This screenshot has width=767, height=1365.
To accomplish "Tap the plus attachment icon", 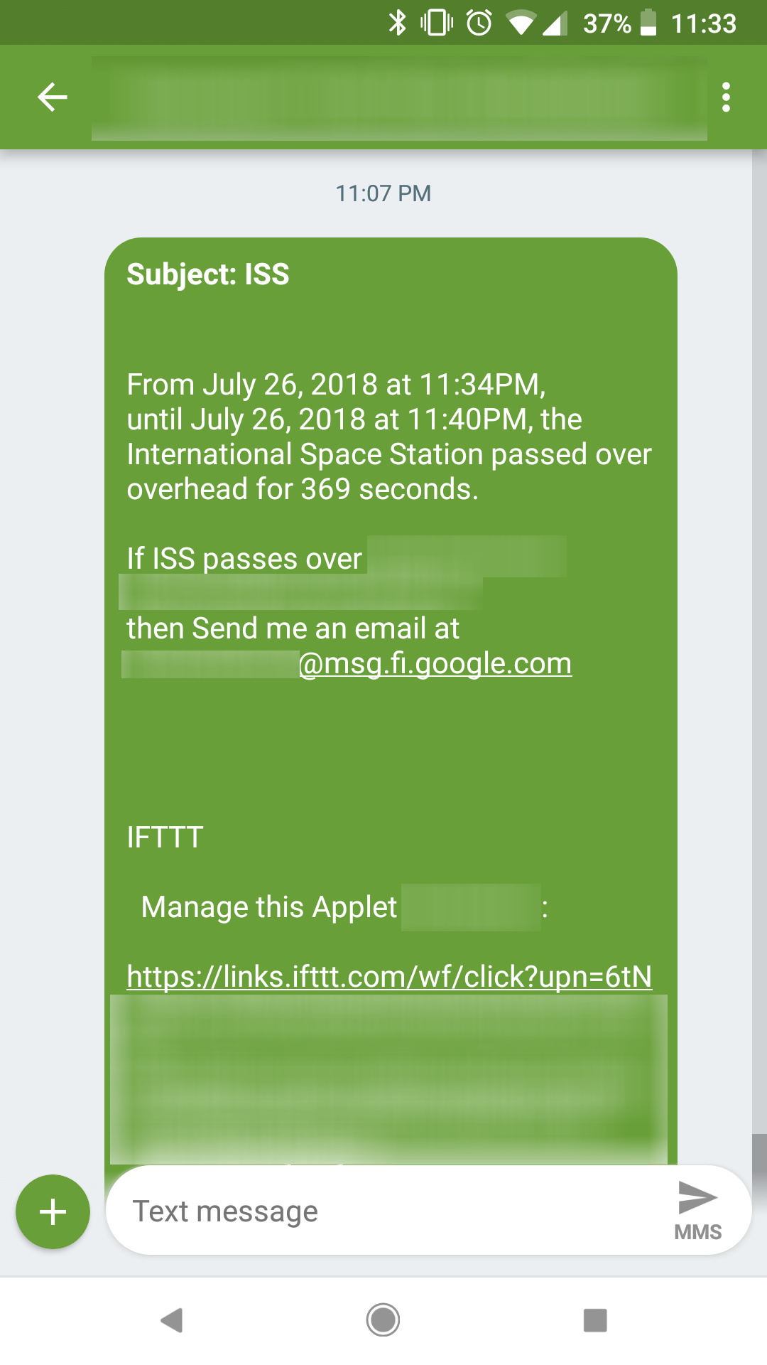I will pos(52,1211).
